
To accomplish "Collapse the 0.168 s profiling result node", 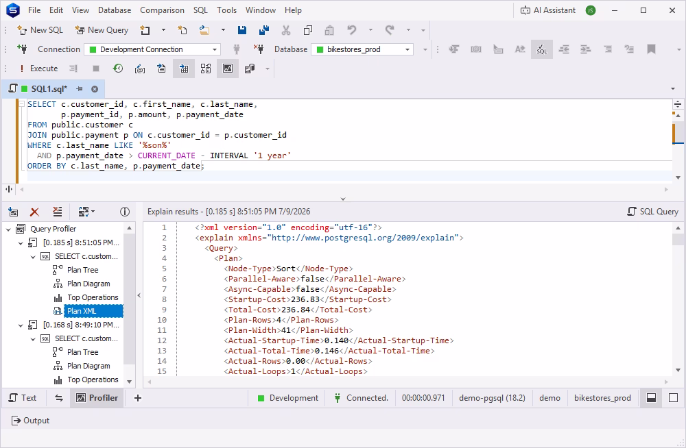I will coord(21,325).
